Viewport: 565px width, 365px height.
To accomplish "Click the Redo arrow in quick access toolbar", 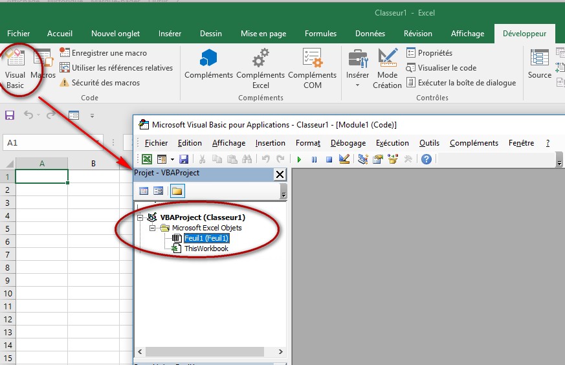I will pos(51,115).
